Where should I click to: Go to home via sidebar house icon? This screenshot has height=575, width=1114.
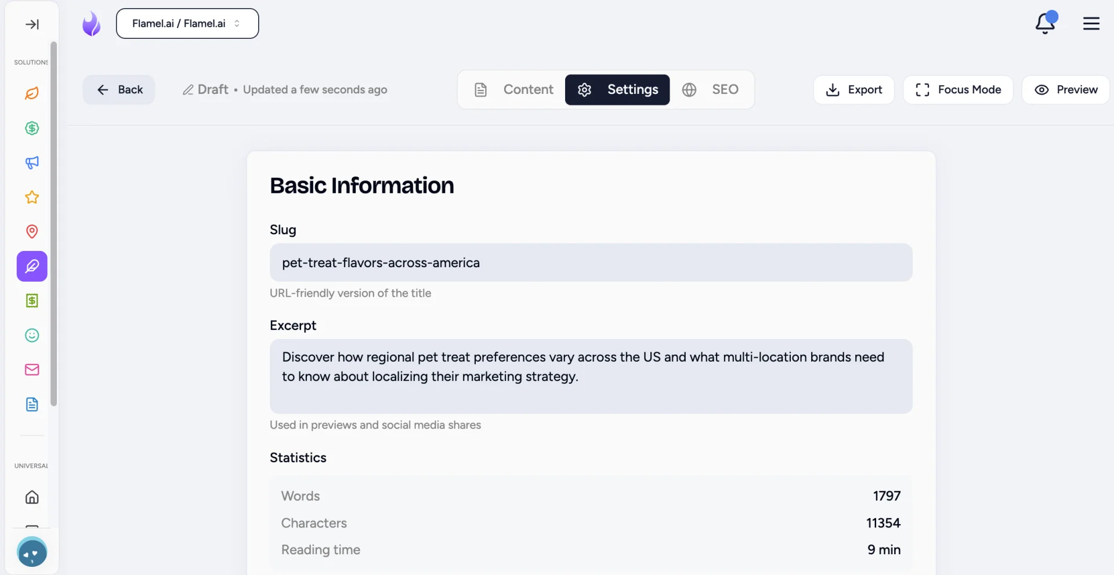pos(32,497)
